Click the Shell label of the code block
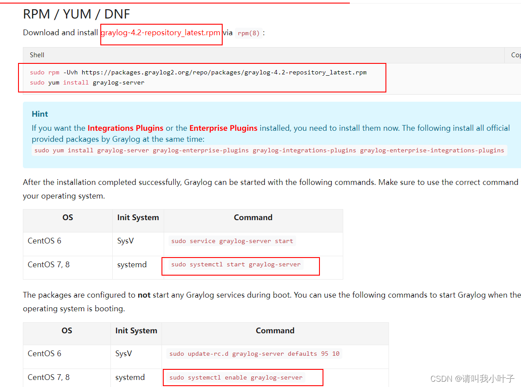The width and height of the screenshot is (521, 387). tap(37, 55)
